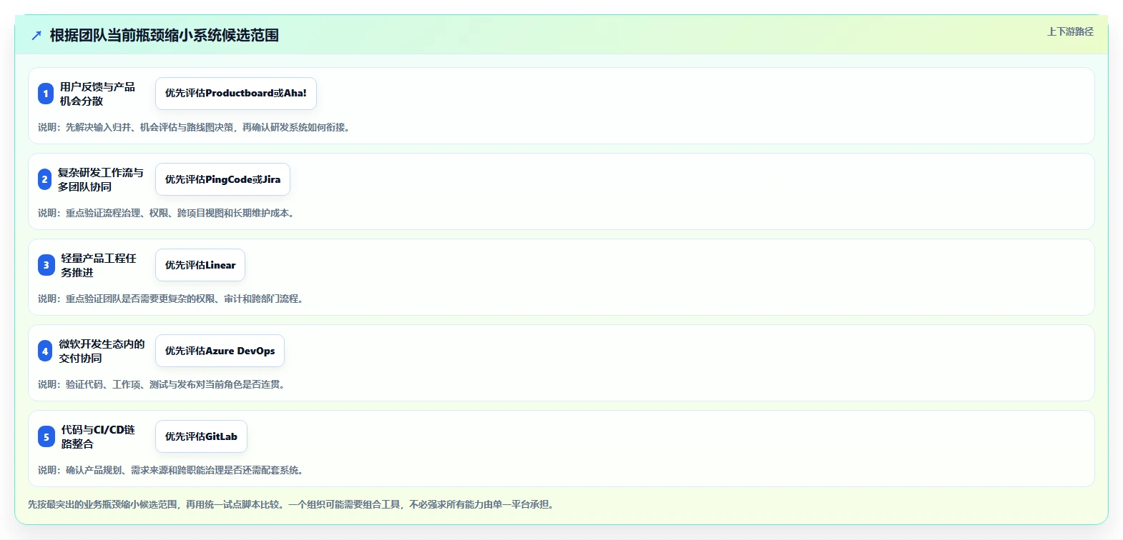Click the arrow icon beside the panel title
This screenshot has width=1123, height=540.
(x=36, y=36)
